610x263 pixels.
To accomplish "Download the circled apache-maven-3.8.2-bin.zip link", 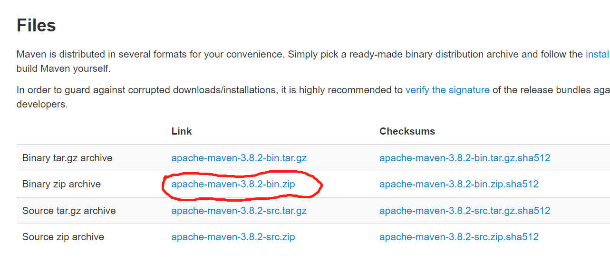I will [x=233, y=184].
